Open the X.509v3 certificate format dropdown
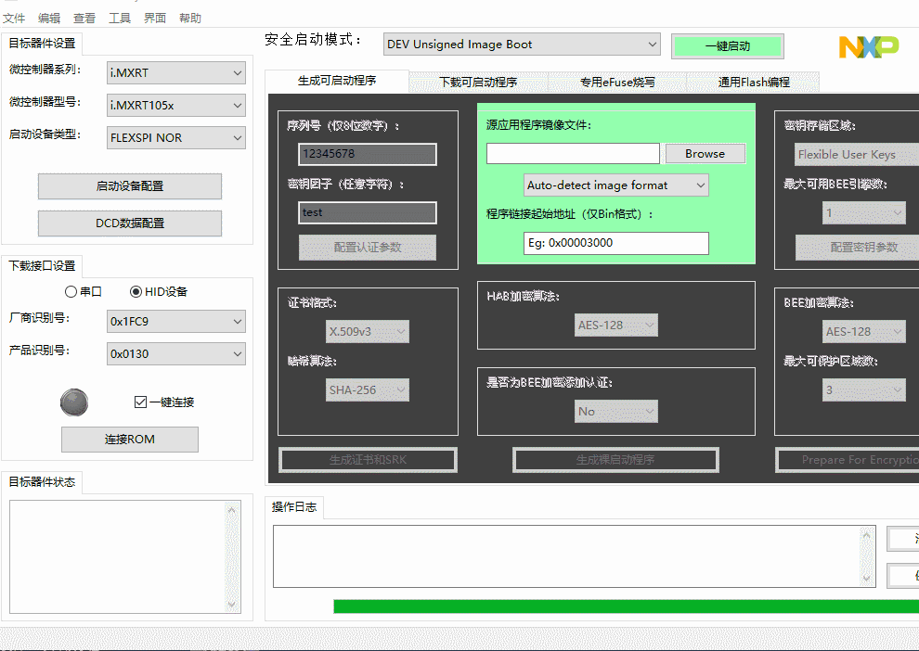The height and width of the screenshot is (651, 919). tap(368, 331)
